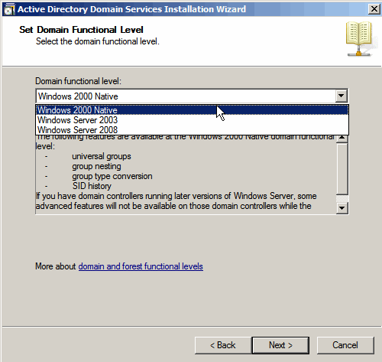Screen dimensions: 382x362
Task: Click the wizard title bar text
Action: (x=131, y=9)
